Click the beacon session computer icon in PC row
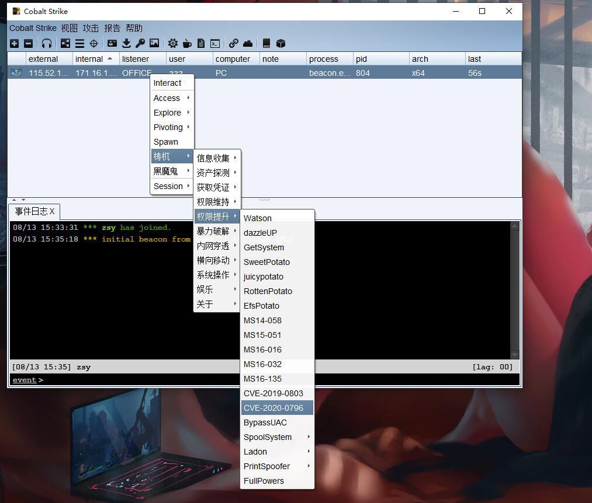The image size is (592, 503). tap(16, 72)
